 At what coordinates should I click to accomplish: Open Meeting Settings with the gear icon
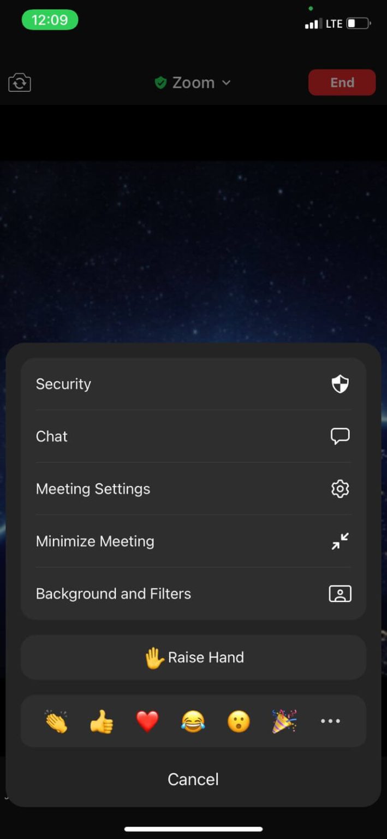click(x=340, y=489)
